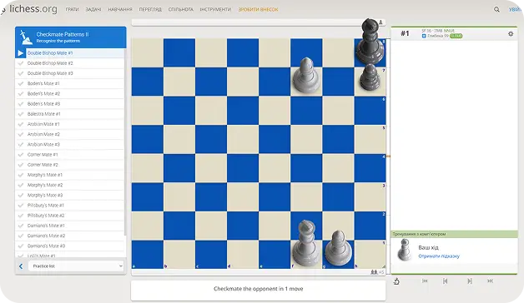Screen dimensions: 524x303
Task: Open chapter Arabian Mate #1
Action: [x=70, y=124]
